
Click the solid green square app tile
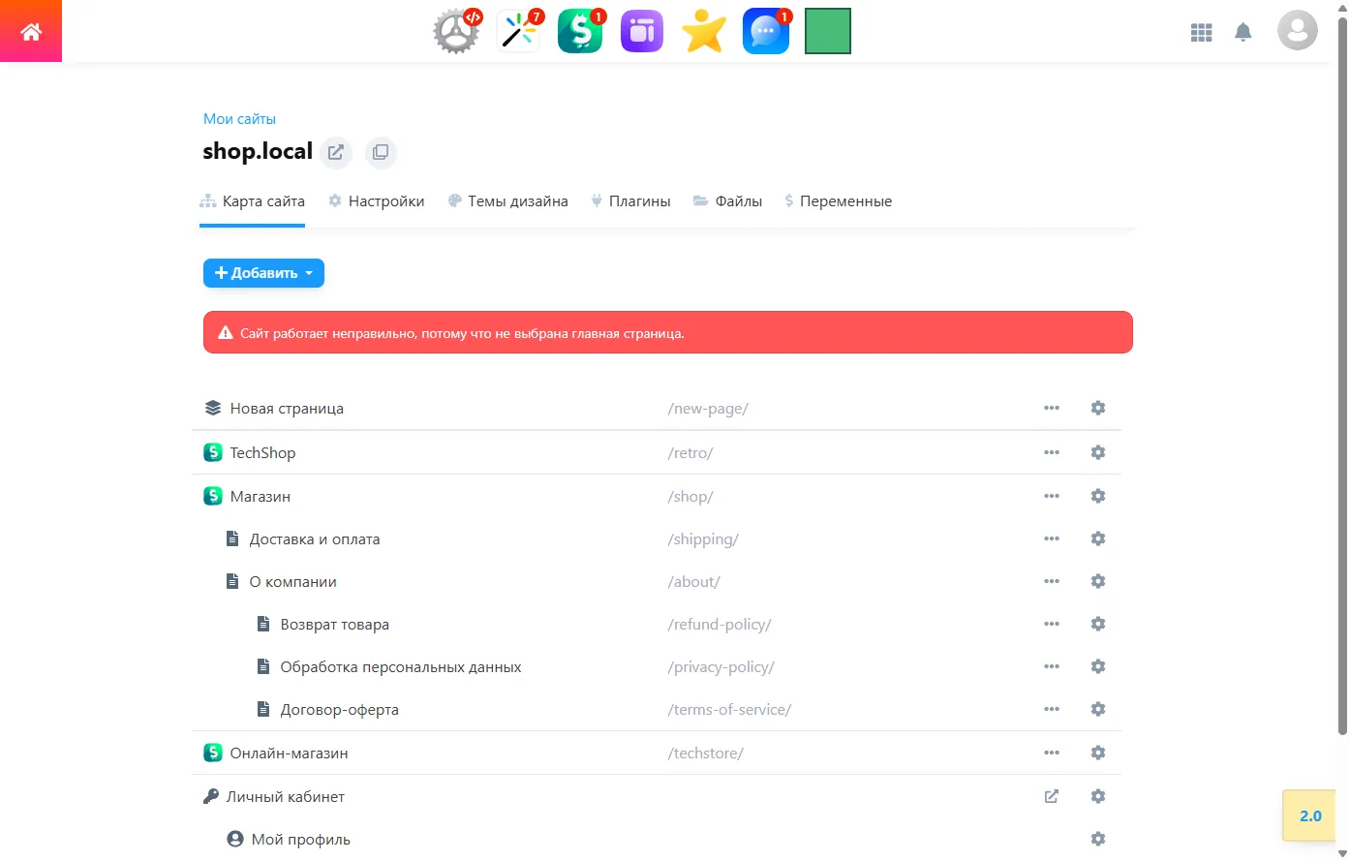pos(828,32)
